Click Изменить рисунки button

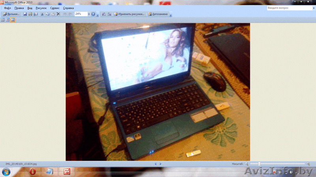coord(129,14)
